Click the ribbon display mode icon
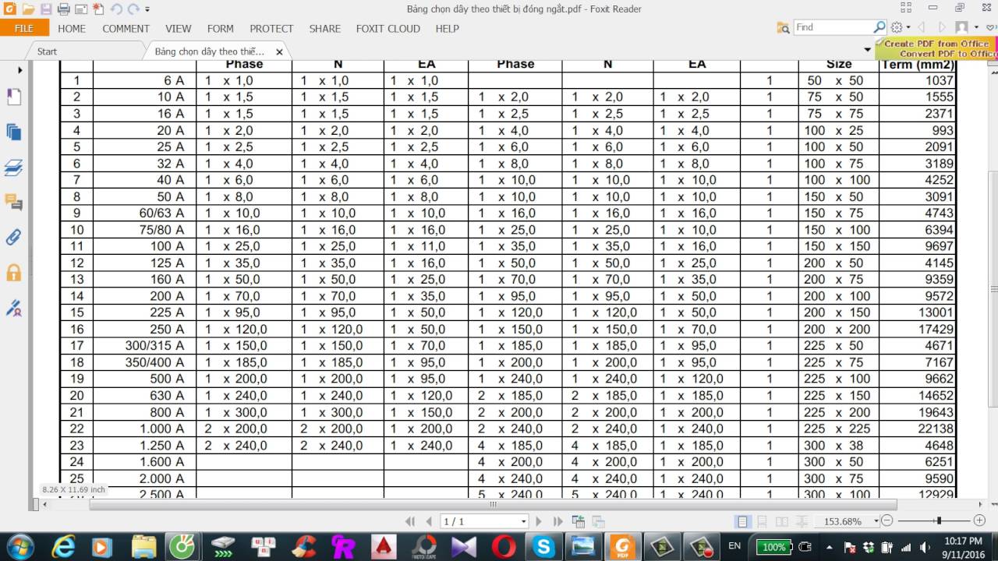 906,8
